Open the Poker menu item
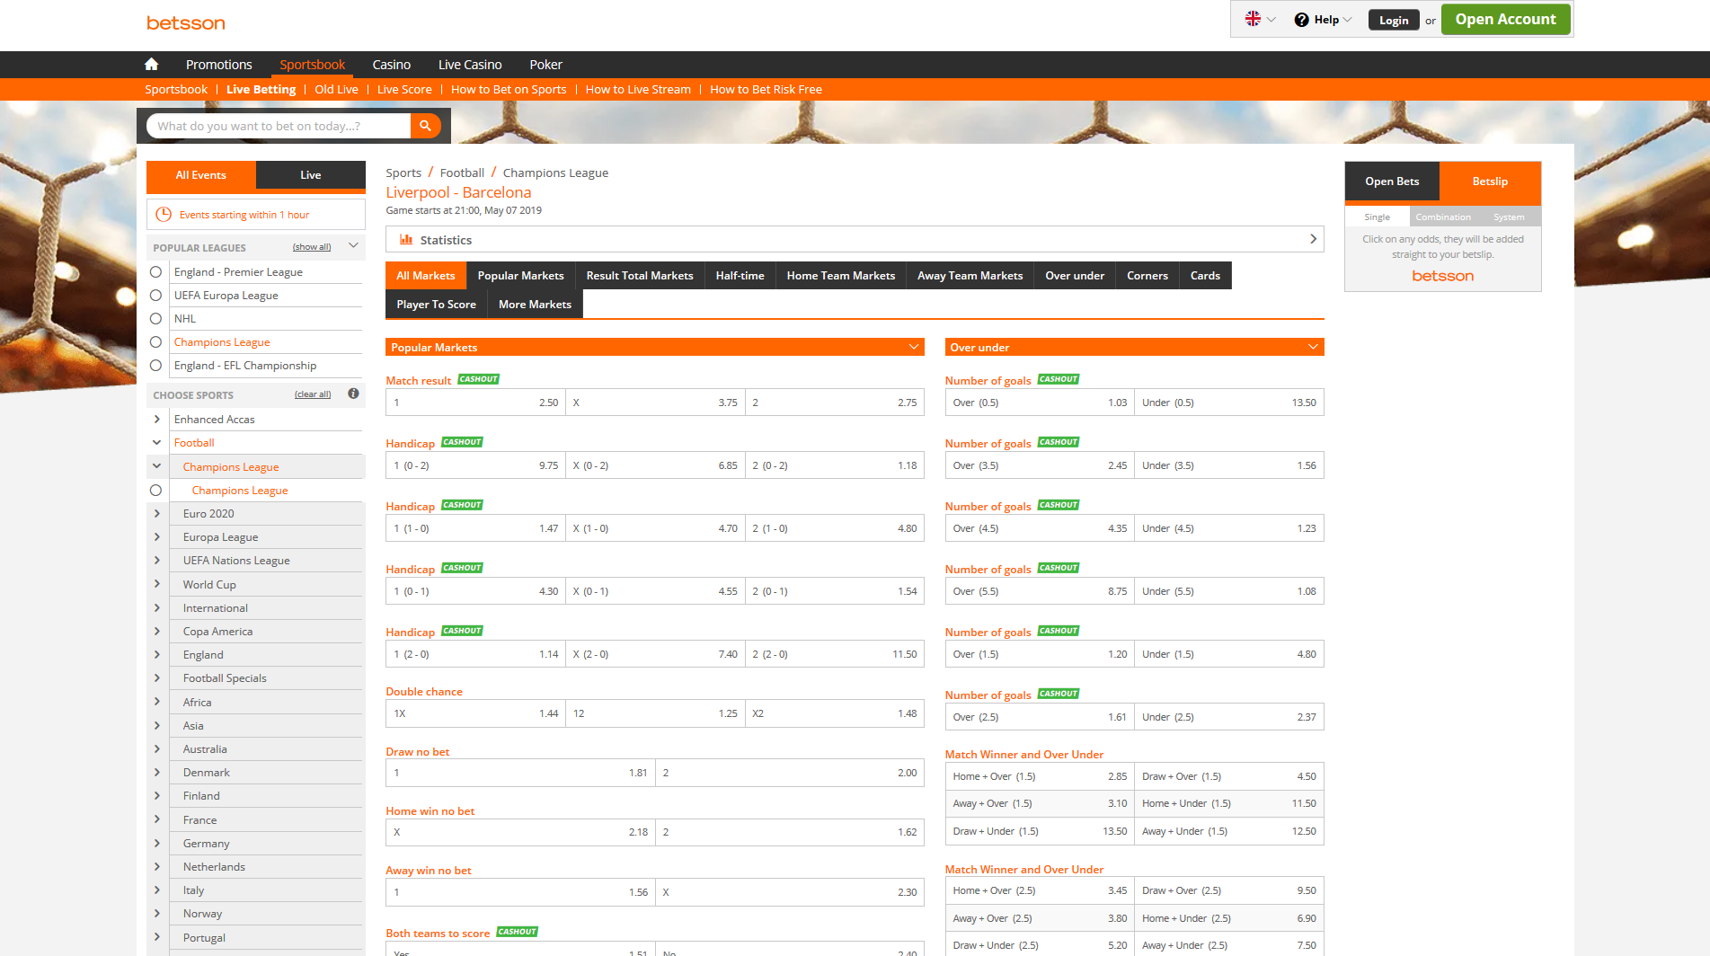1710x956 pixels. pyautogui.click(x=545, y=65)
